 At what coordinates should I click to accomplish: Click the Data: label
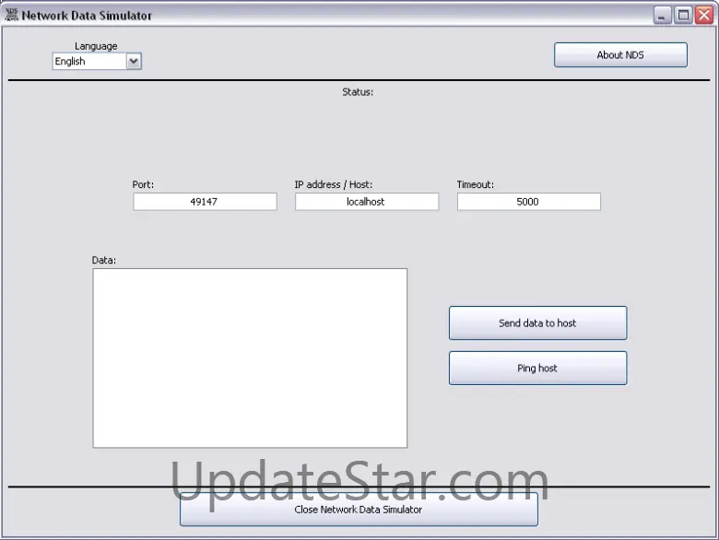click(104, 261)
